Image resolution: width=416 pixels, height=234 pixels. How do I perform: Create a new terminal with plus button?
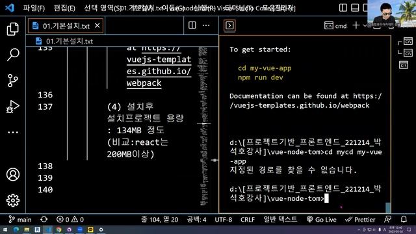point(356,25)
